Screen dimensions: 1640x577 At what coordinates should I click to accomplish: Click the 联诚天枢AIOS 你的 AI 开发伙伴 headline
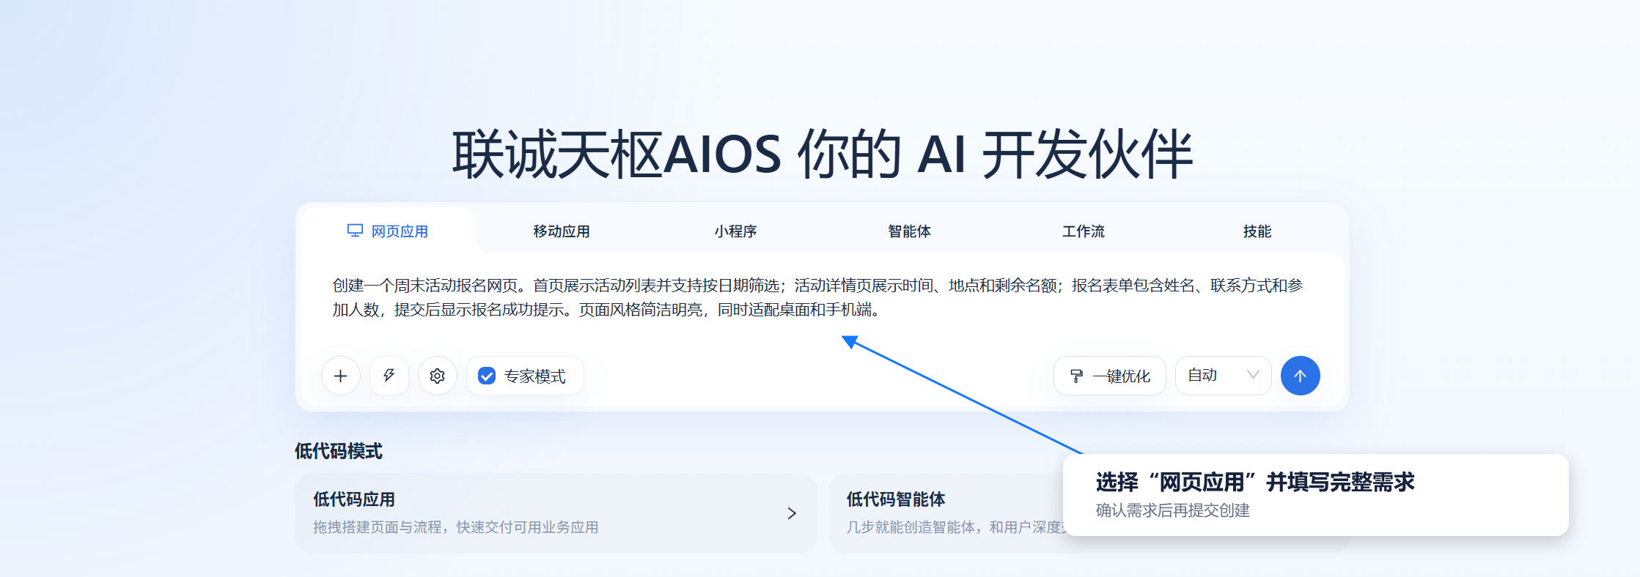pos(822,154)
